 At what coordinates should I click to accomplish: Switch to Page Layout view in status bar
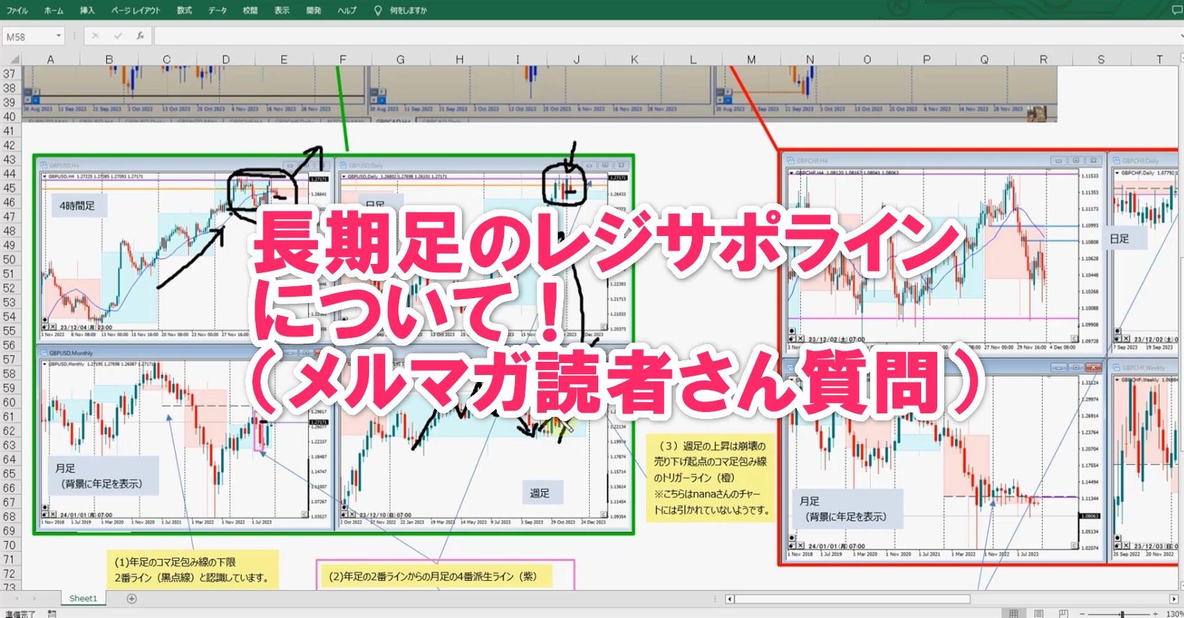tap(1039, 614)
